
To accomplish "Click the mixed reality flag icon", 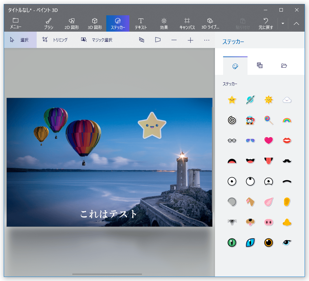I will [158, 40].
